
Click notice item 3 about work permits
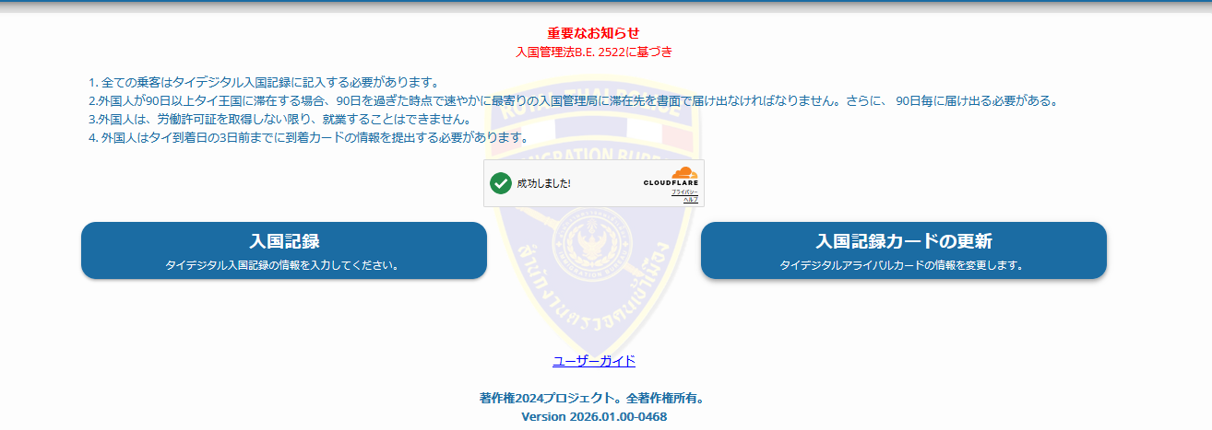tap(279, 120)
